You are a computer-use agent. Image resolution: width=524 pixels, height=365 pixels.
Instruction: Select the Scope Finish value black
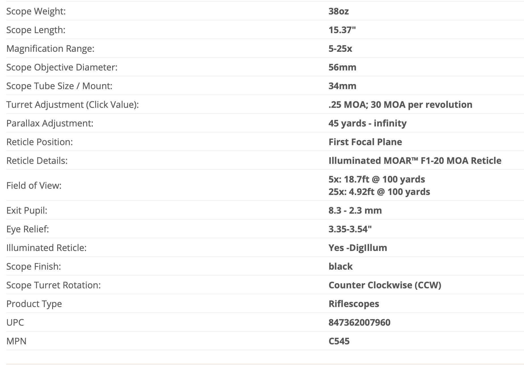340,266
